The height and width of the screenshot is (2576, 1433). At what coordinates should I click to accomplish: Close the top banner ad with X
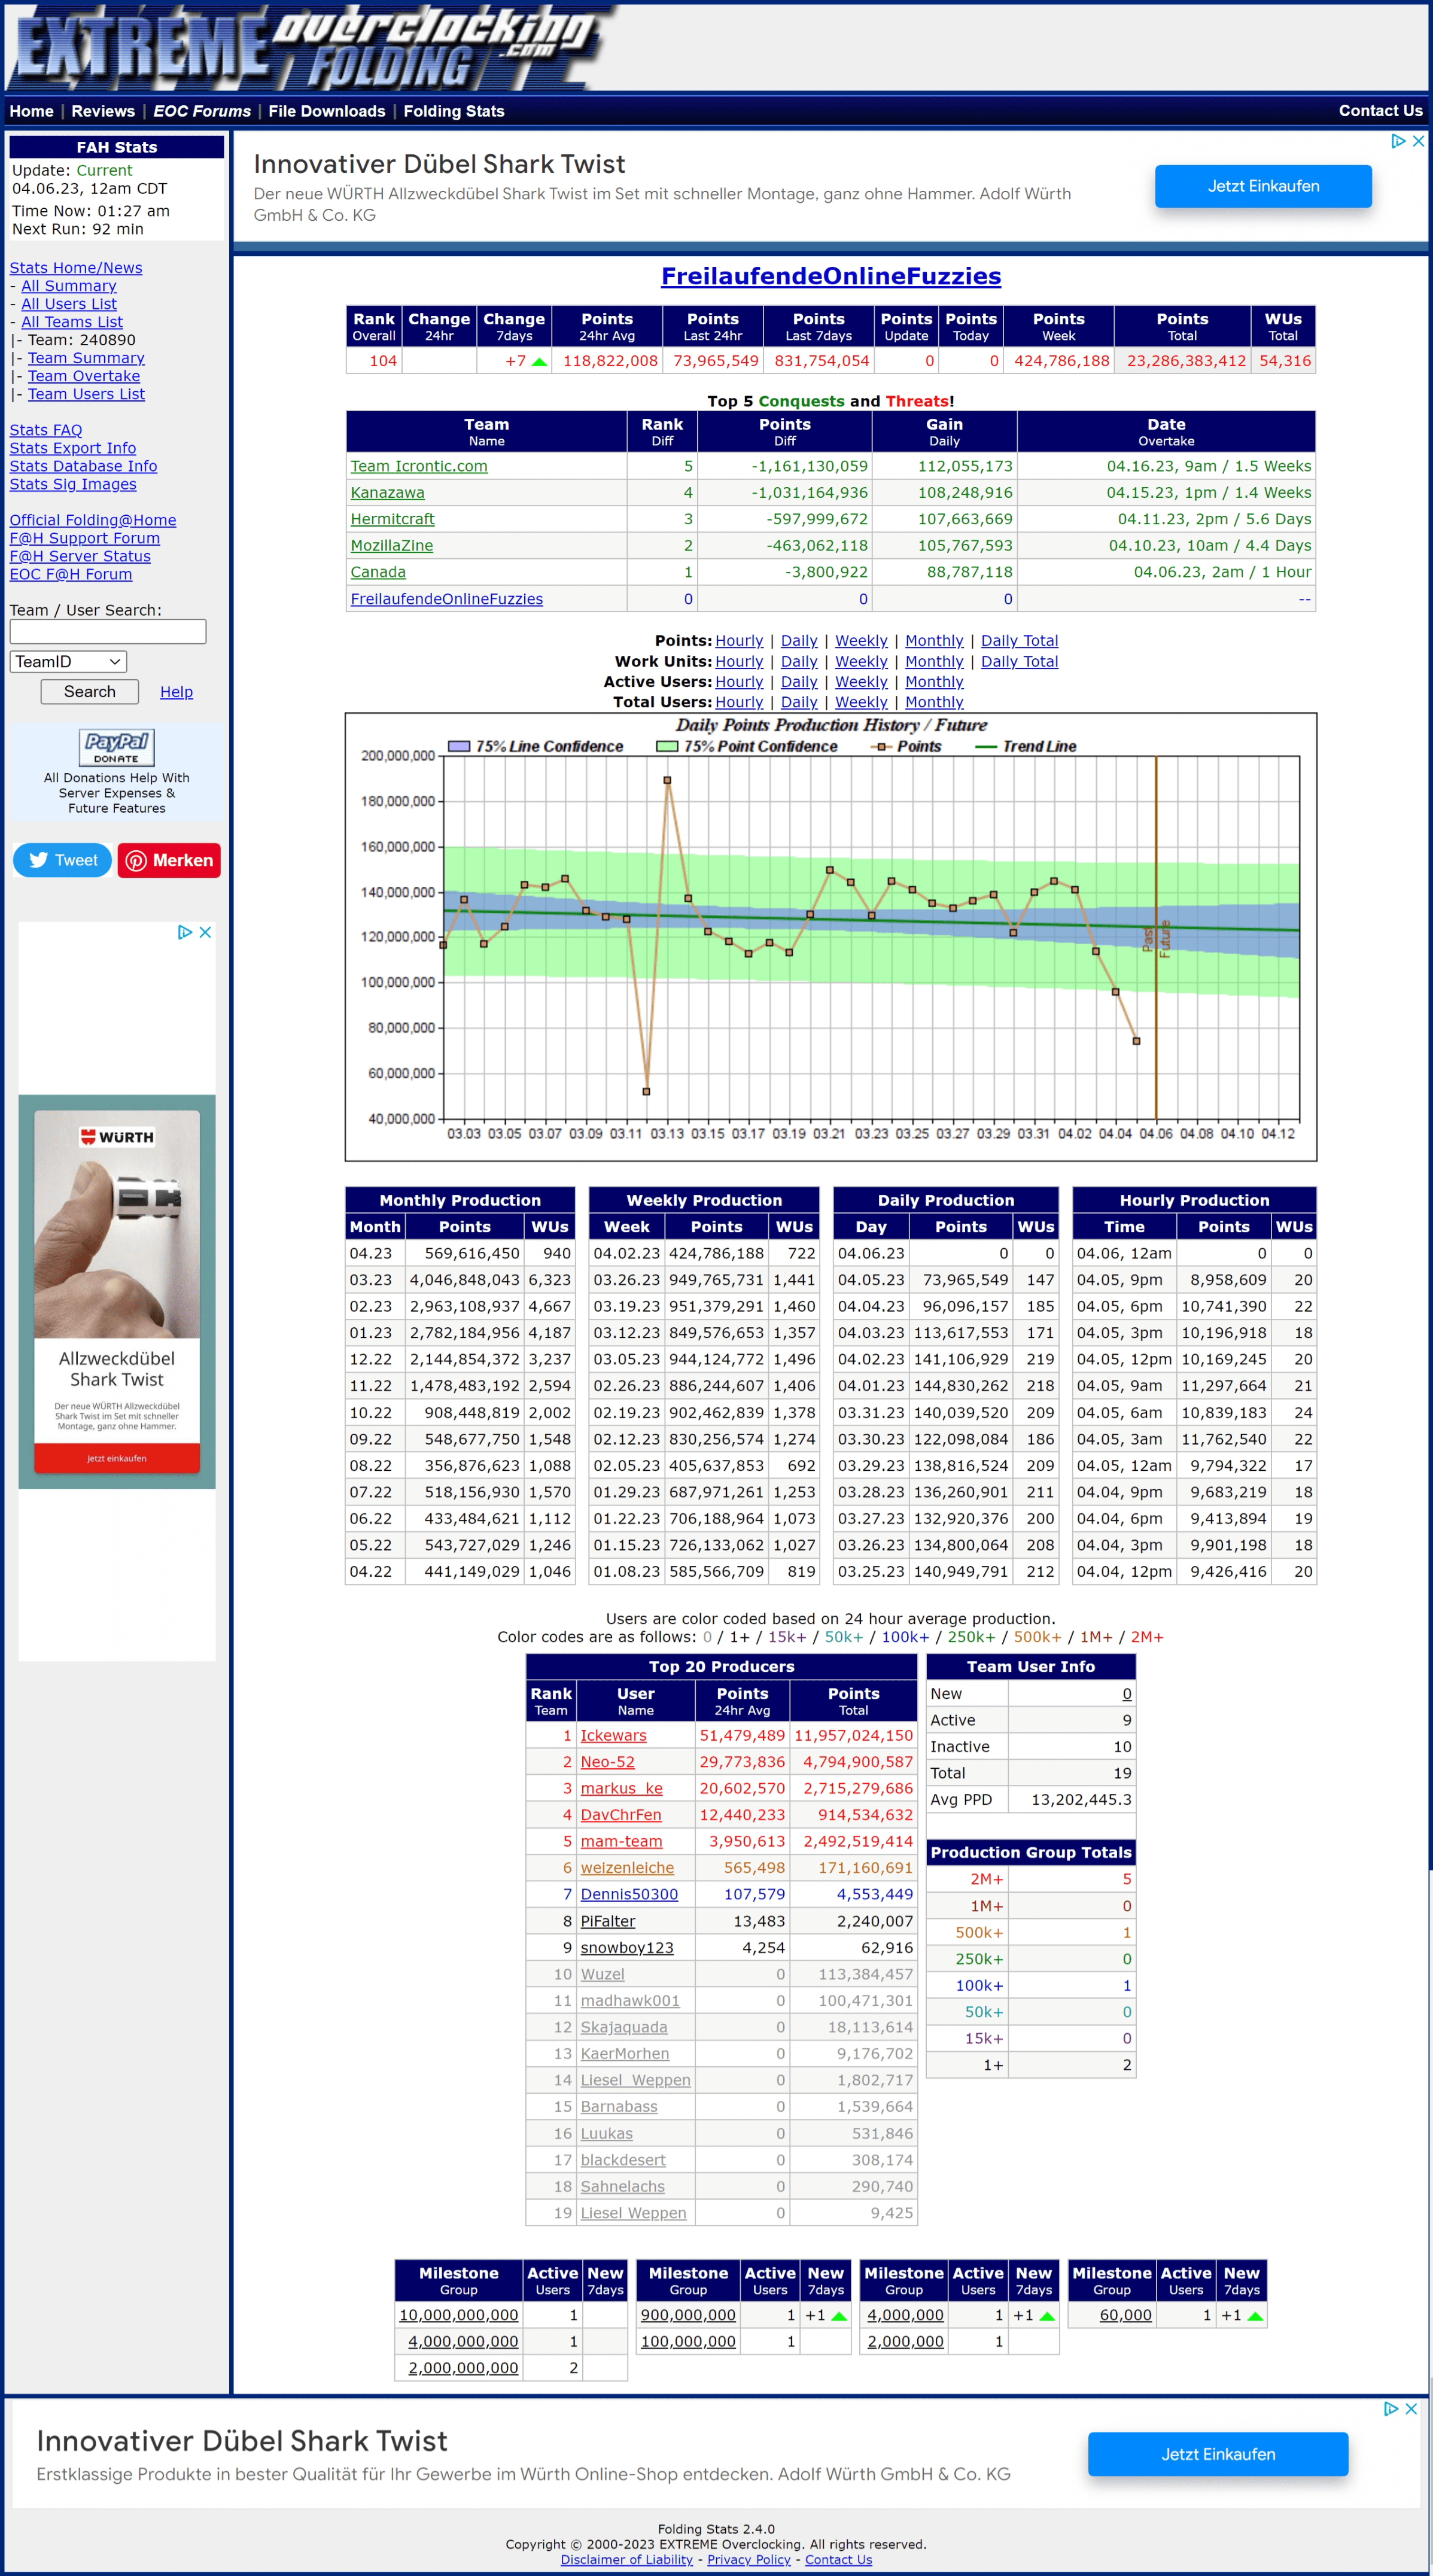click(1418, 141)
